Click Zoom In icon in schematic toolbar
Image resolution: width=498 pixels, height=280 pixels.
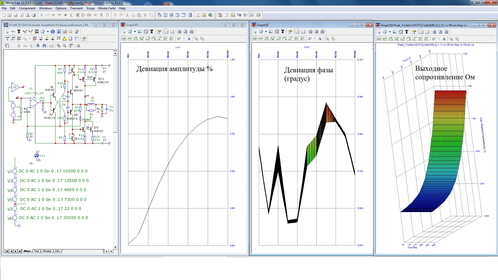click(58, 46)
